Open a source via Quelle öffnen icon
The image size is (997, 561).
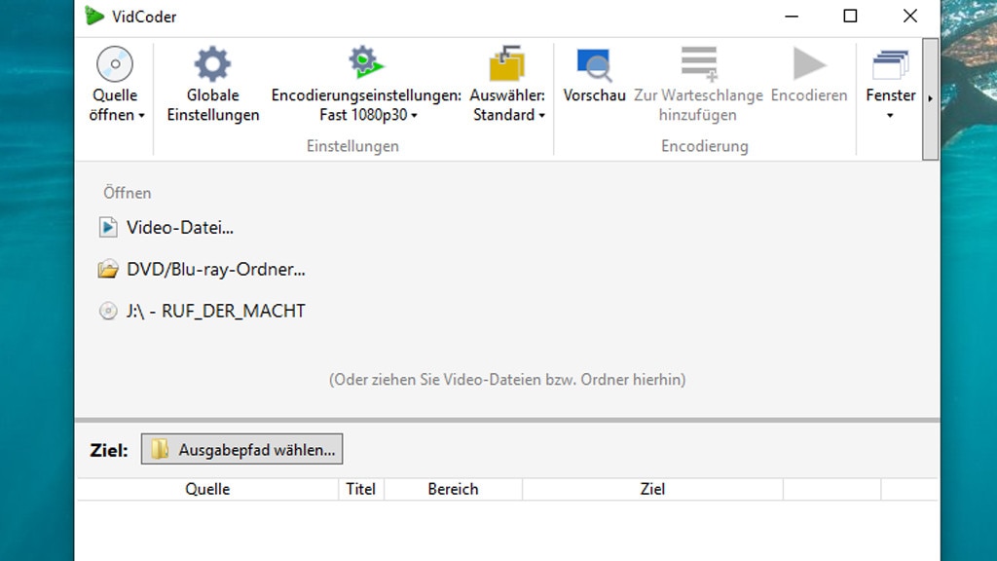[115, 62]
